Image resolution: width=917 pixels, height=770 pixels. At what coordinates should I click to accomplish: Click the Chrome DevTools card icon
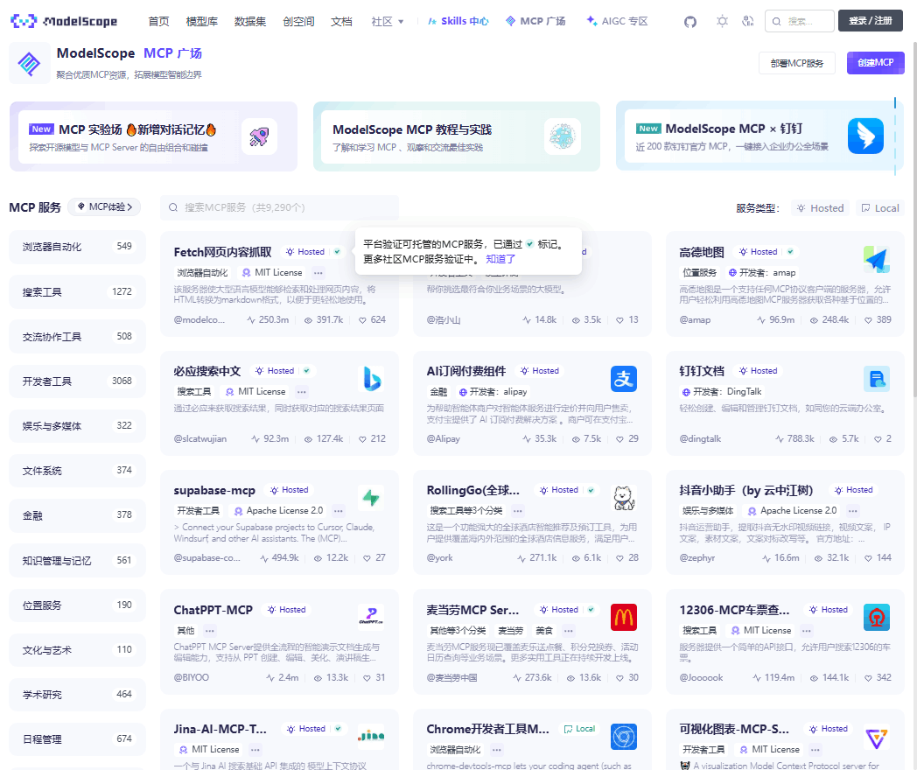coord(623,737)
